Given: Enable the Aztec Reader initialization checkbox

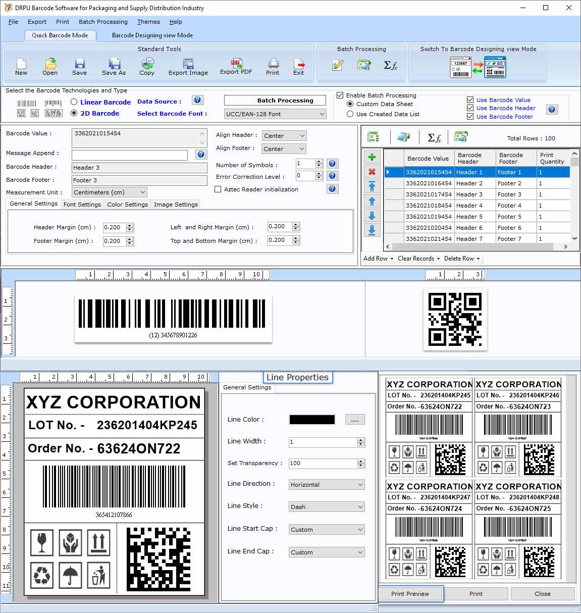Looking at the screenshot, I should point(218,189).
